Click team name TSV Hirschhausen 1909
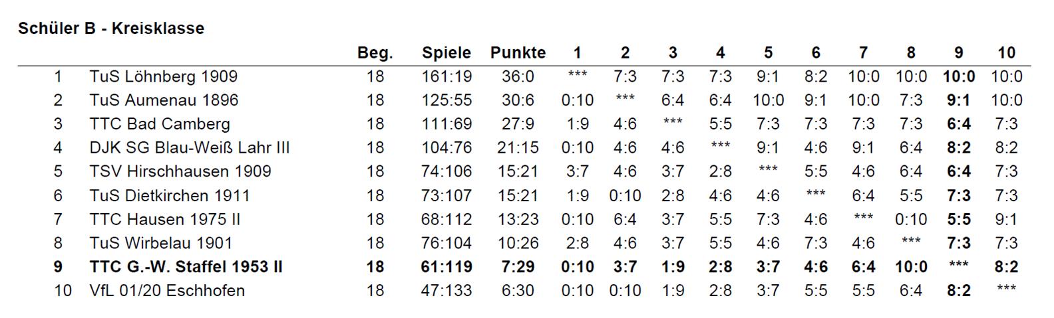The image size is (1054, 318). (x=180, y=171)
